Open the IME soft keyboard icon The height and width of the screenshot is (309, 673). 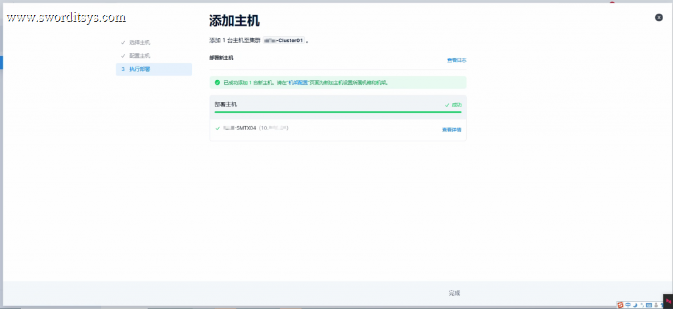[649, 305]
